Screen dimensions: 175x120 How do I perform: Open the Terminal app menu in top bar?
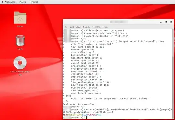click(34, 2)
